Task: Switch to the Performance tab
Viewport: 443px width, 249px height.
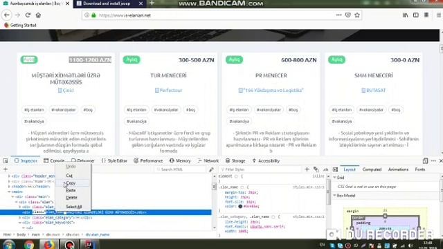Action: point(148,160)
